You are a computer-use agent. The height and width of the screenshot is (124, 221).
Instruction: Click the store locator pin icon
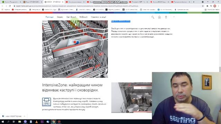click(166, 17)
